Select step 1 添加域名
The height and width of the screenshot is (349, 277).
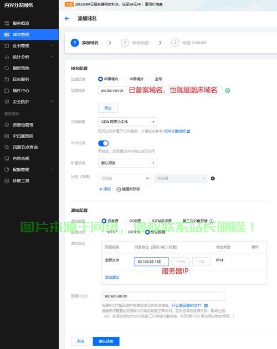[85, 43]
